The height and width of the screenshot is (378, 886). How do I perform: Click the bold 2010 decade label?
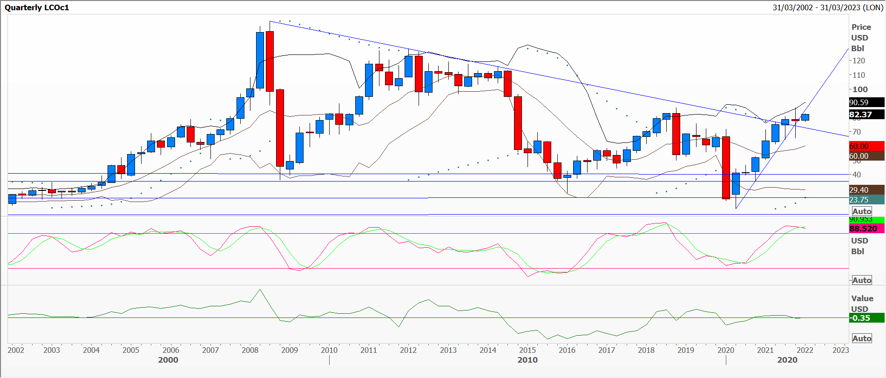tap(528, 360)
